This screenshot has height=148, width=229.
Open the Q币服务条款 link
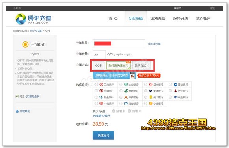point(32,96)
